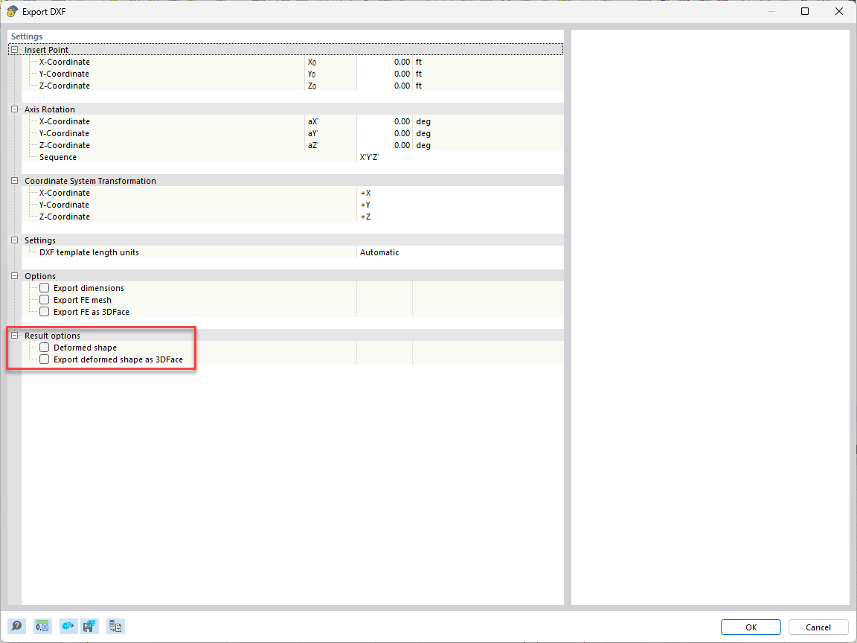Collapse the Insert Point section
The height and width of the screenshot is (643, 857).
click(x=13, y=49)
